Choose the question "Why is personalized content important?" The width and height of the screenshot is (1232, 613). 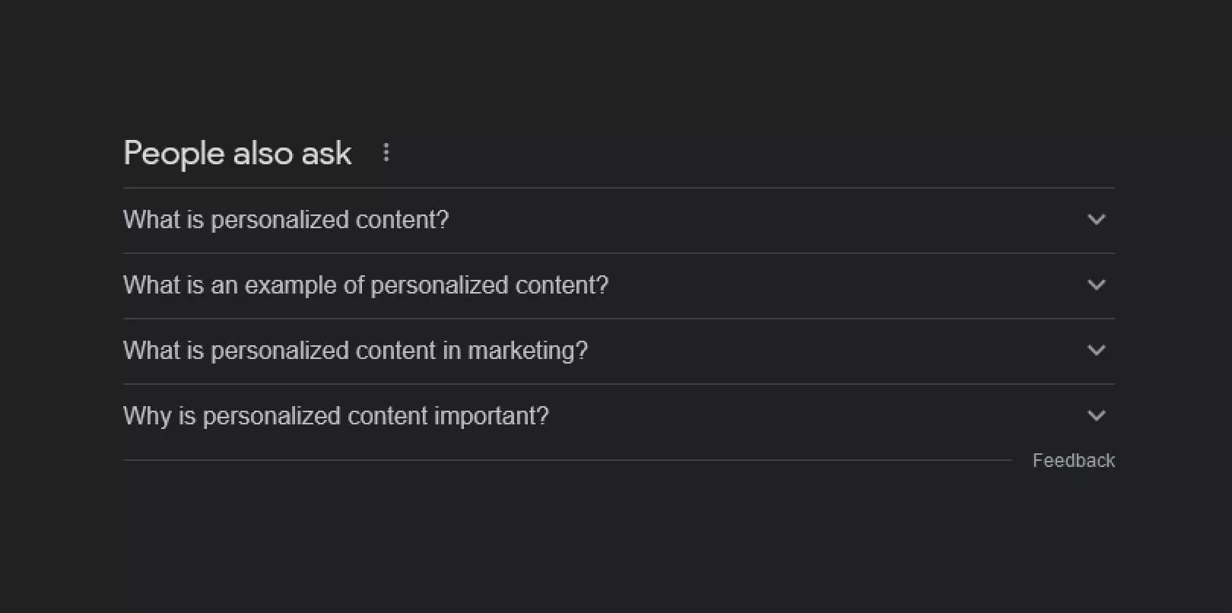[x=335, y=416]
